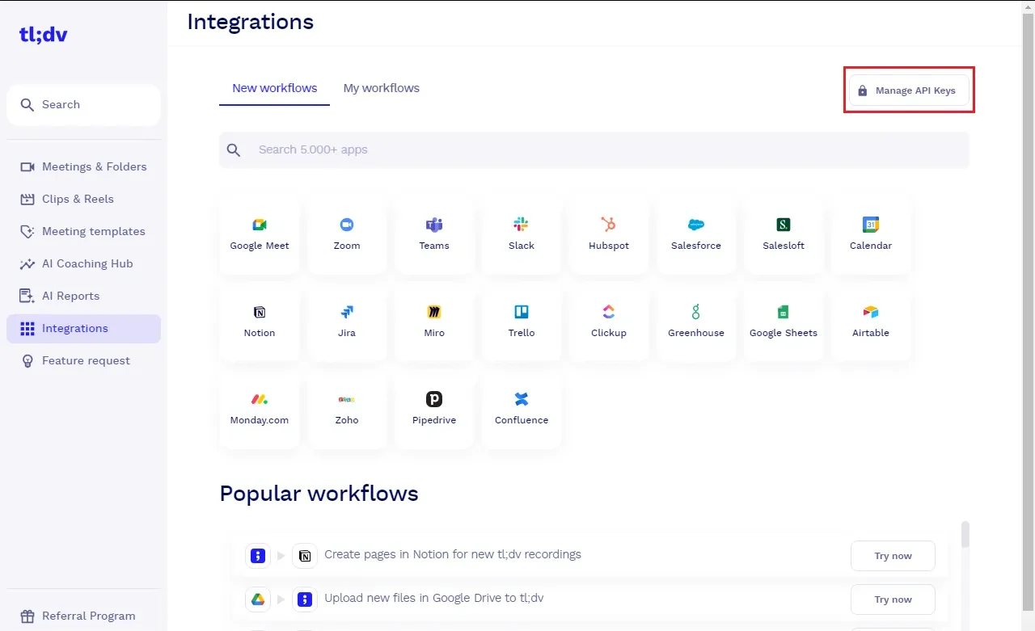
Task: Click the sidebar Search box
Action: coord(84,105)
